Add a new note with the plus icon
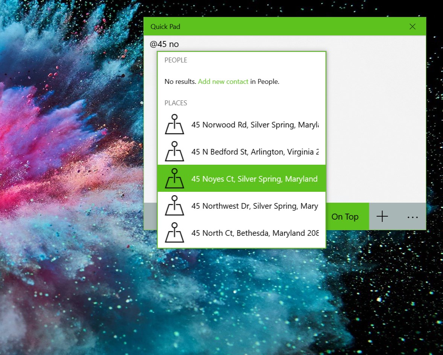The width and height of the screenshot is (443, 355). 382,217
